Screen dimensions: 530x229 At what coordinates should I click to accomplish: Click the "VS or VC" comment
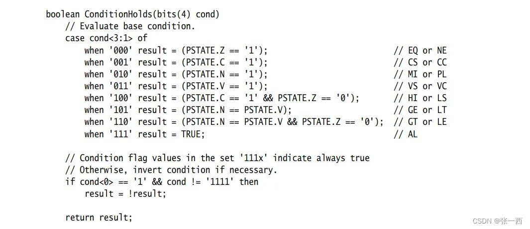[421, 86]
